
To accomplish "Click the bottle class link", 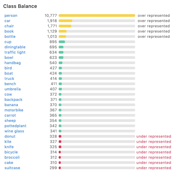I will tap(10, 37).
